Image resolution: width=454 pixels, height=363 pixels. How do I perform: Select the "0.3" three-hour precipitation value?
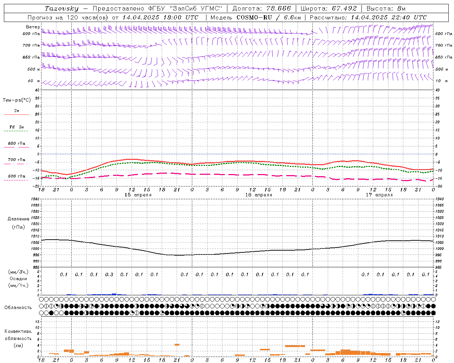tap(109, 274)
